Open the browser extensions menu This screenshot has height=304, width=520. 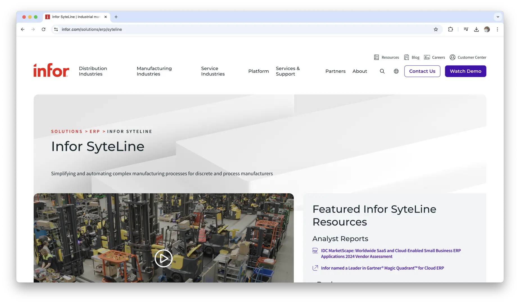(x=450, y=29)
